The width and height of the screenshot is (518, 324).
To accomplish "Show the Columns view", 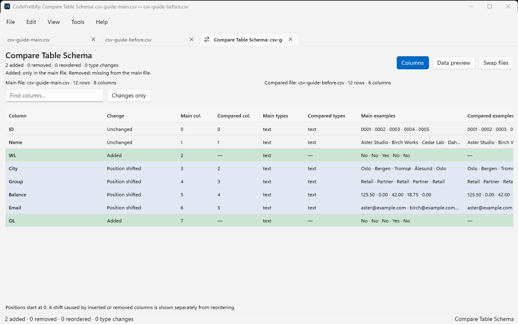I will 413,63.
